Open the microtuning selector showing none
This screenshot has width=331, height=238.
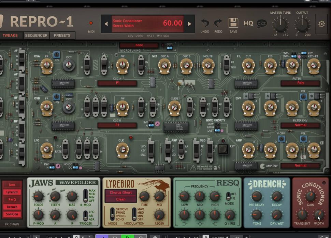(x=139, y=45)
